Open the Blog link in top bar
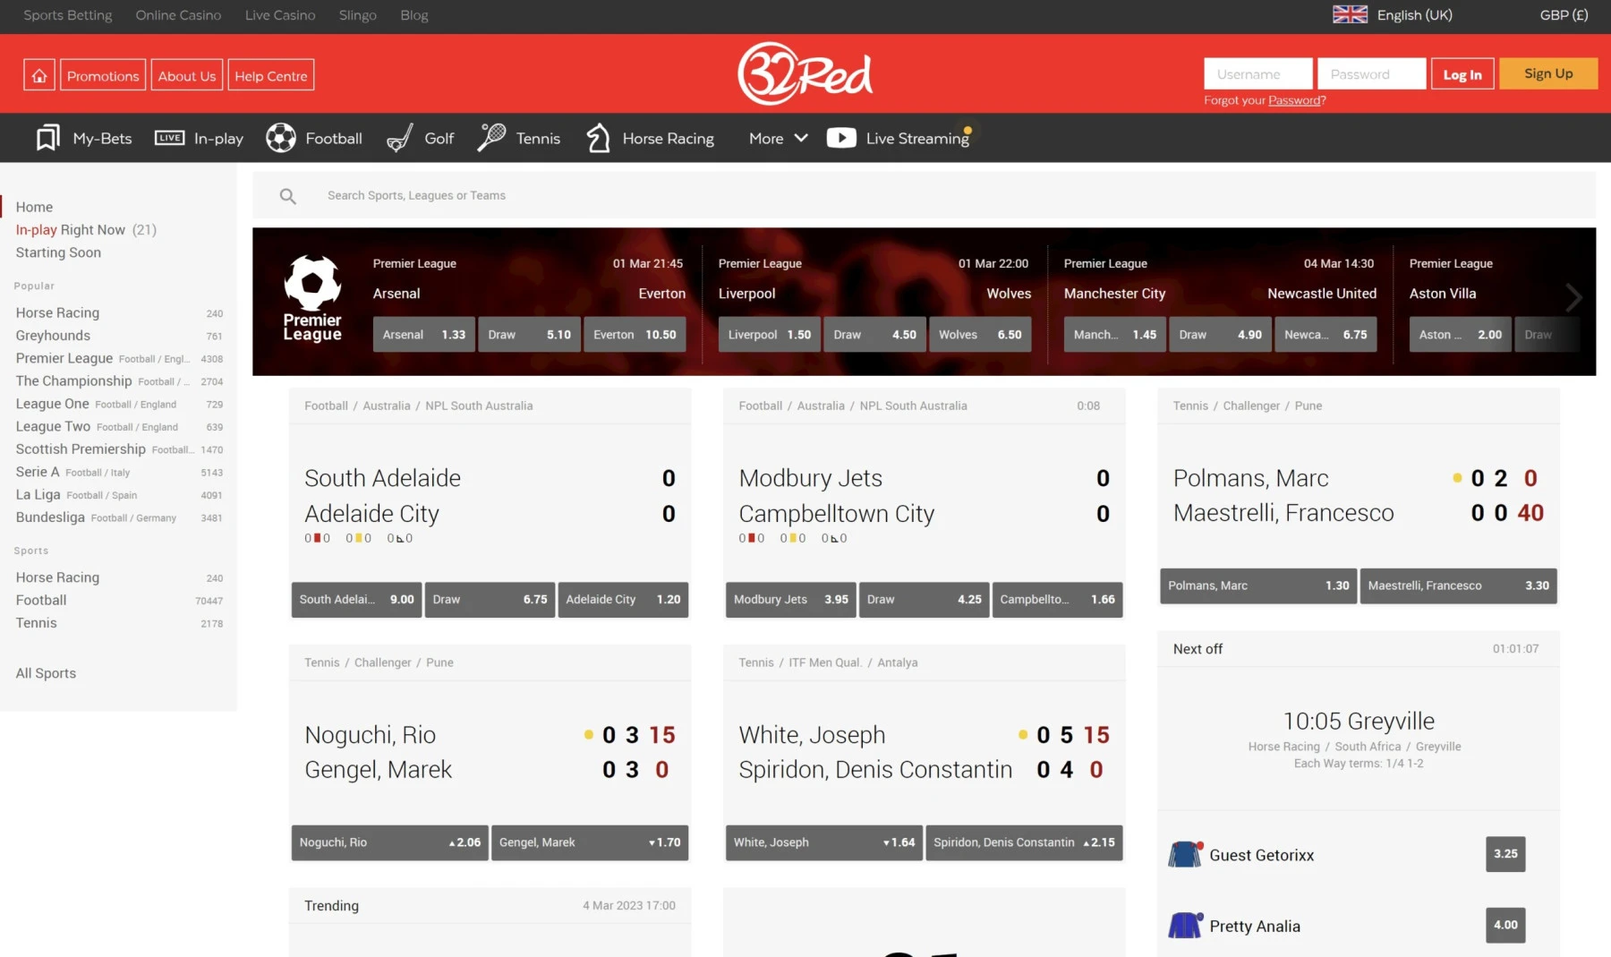1611x957 pixels. click(414, 15)
